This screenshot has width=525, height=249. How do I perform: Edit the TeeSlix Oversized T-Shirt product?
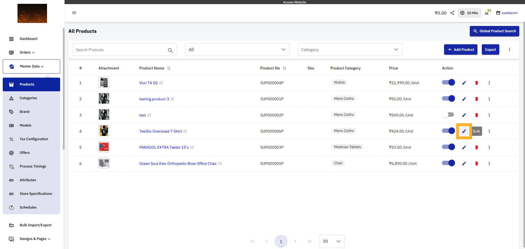point(464,131)
